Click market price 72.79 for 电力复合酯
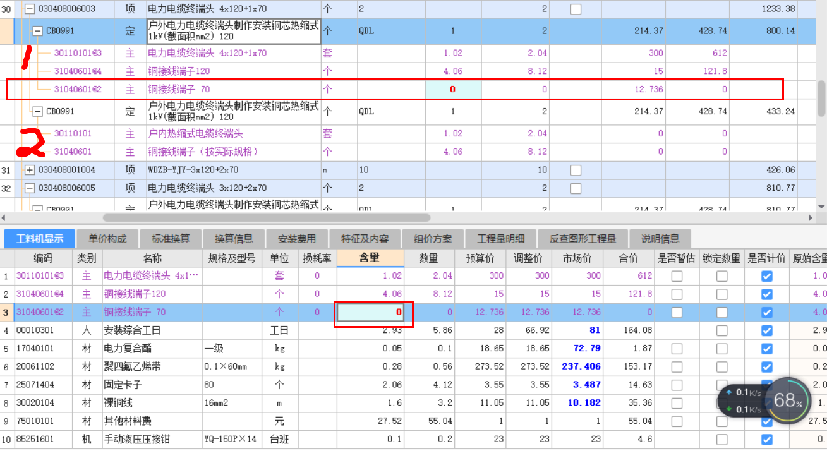Image resolution: width=827 pixels, height=463 pixels. click(x=588, y=349)
